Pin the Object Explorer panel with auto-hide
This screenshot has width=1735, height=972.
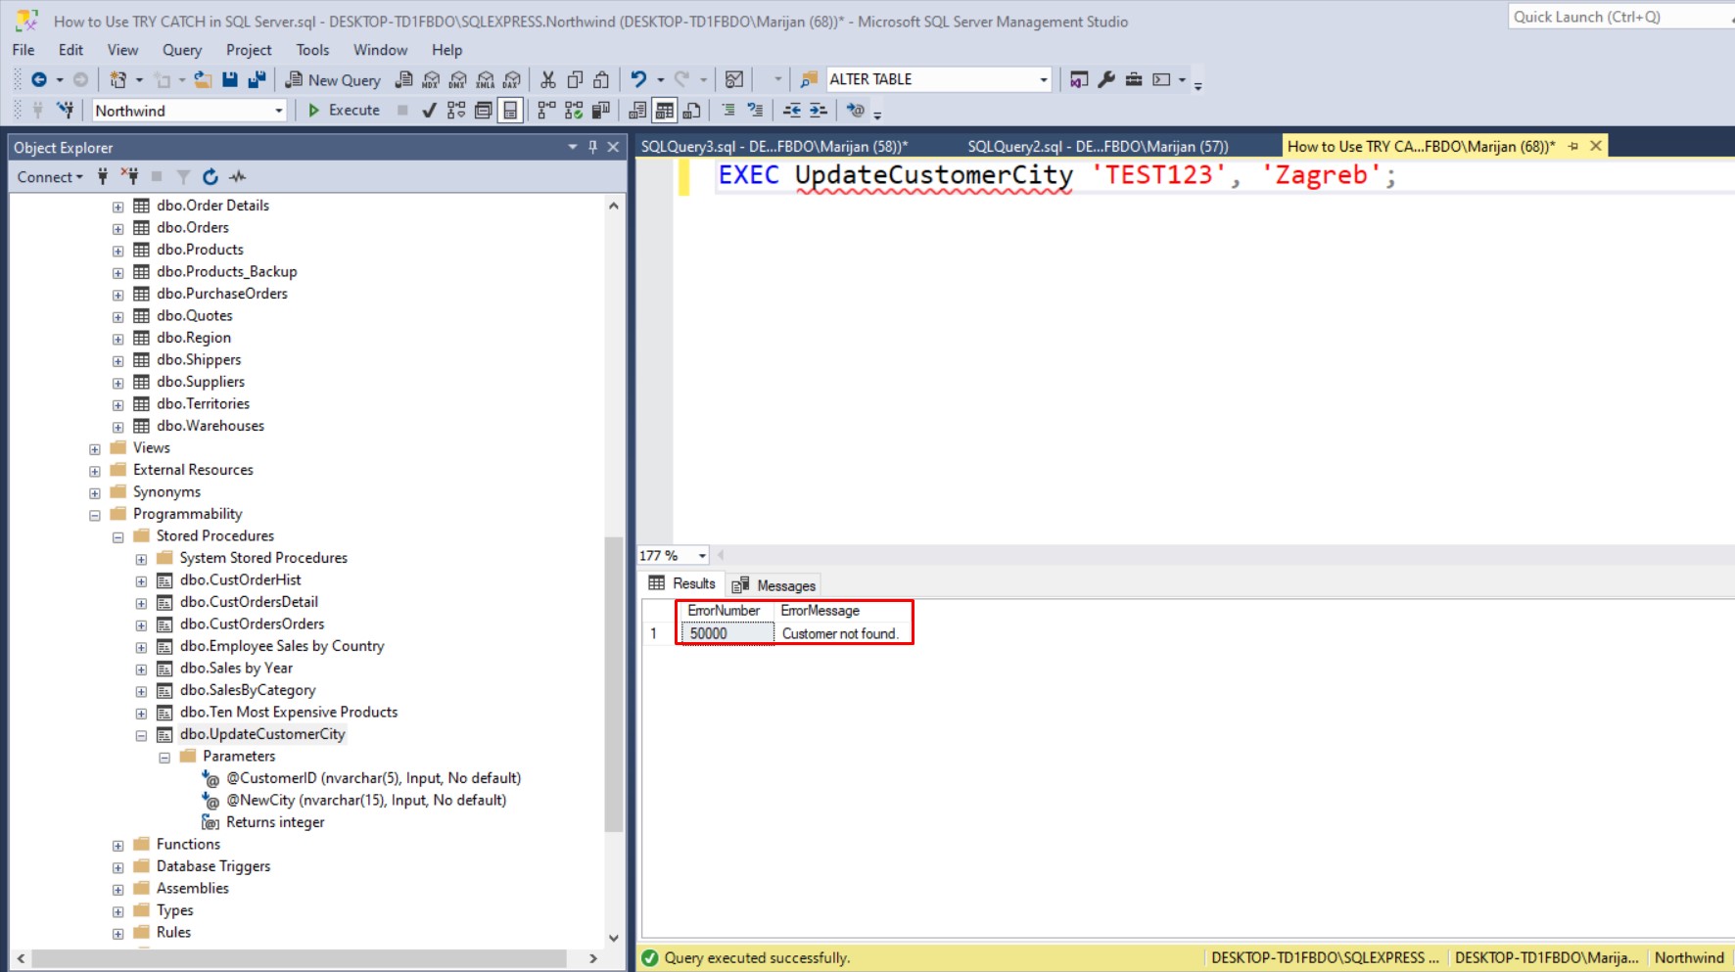(x=592, y=147)
